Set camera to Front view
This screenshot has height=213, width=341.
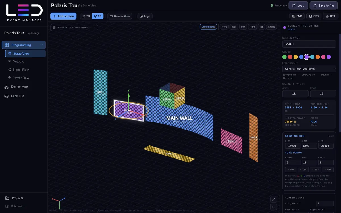coord(224,27)
